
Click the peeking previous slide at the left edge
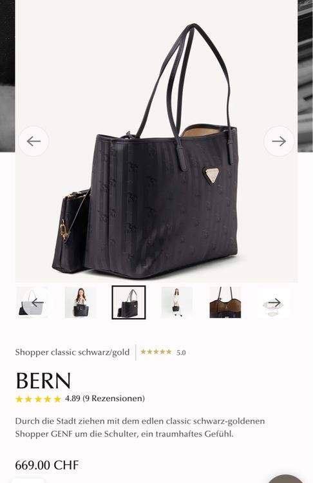coord(7,76)
